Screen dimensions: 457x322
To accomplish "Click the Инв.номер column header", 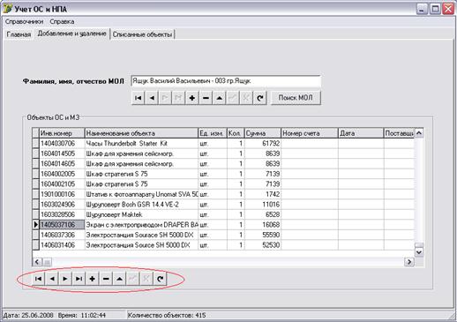I will coord(62,133).
